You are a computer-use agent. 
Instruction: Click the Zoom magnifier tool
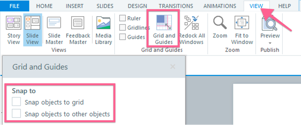pos(220,28)
